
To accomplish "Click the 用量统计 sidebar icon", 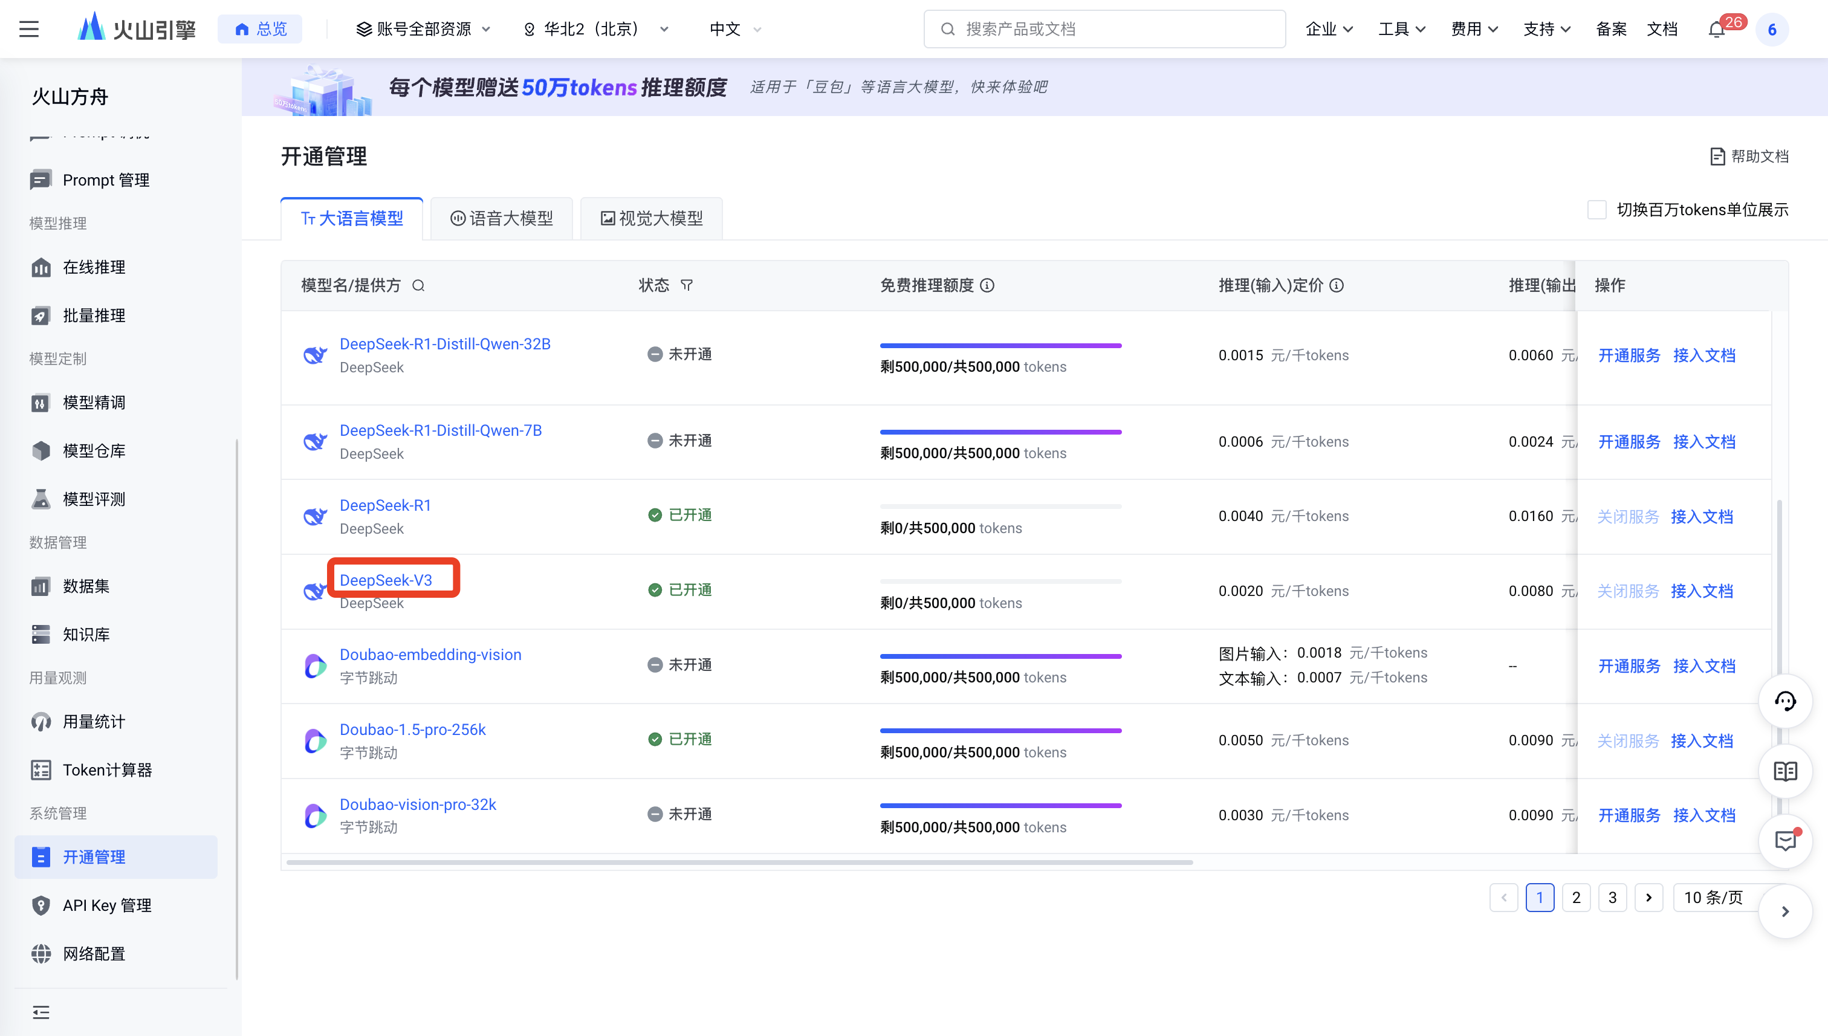I will click(x=41, y=722).
